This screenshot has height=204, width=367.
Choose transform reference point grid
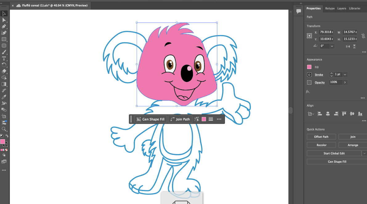coord(309,36)
